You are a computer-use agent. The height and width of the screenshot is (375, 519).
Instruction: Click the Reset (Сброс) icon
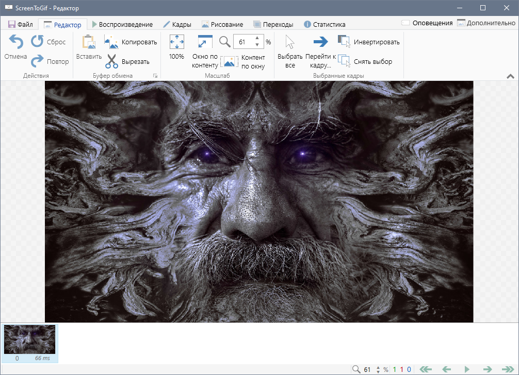click(37, 42)
